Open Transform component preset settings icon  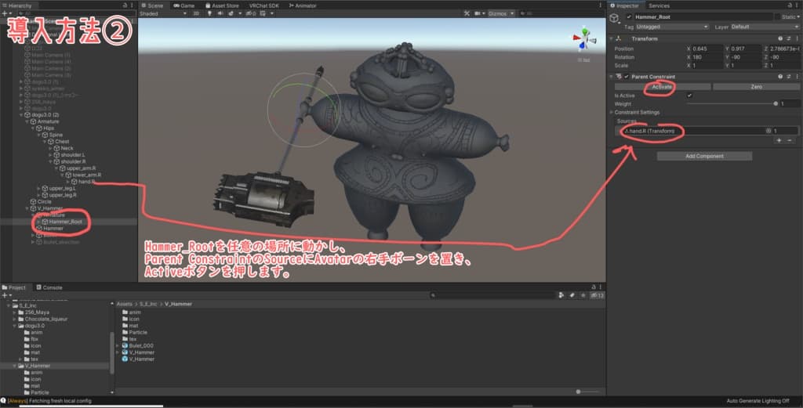point(788,38)
